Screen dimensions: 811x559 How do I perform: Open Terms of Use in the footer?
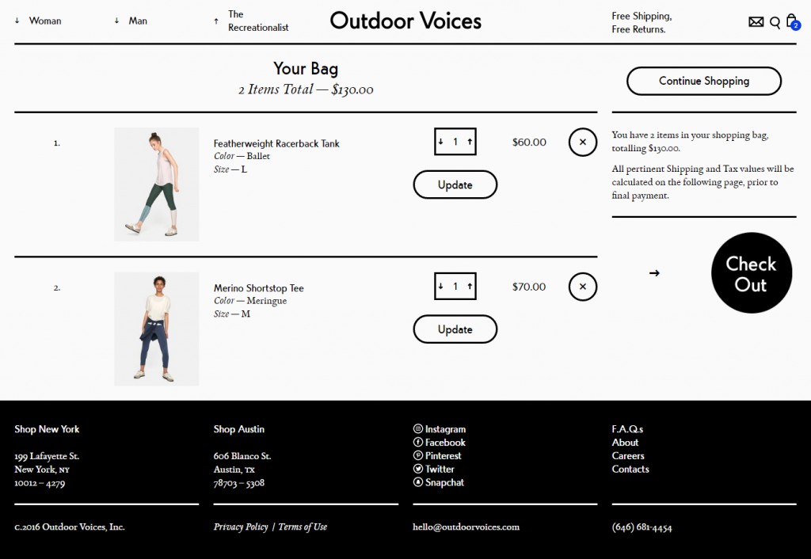coord(303,527)
